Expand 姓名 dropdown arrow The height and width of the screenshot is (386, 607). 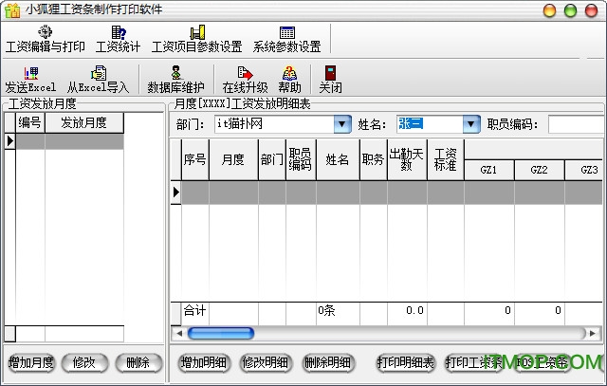coord(471,124)
